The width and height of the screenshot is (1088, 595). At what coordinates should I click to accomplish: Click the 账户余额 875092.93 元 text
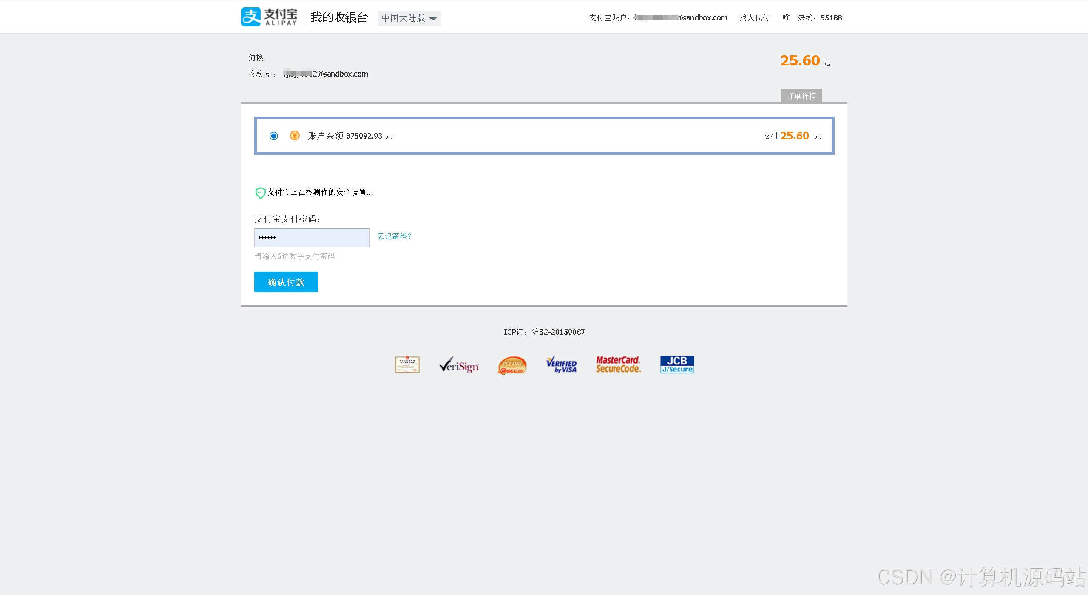click(x=350, y=136)
